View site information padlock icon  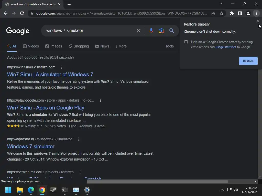point(32,13)
